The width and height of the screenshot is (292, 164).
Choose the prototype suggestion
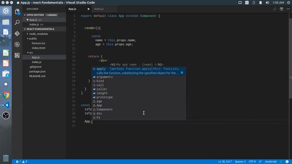click(139, 97)
